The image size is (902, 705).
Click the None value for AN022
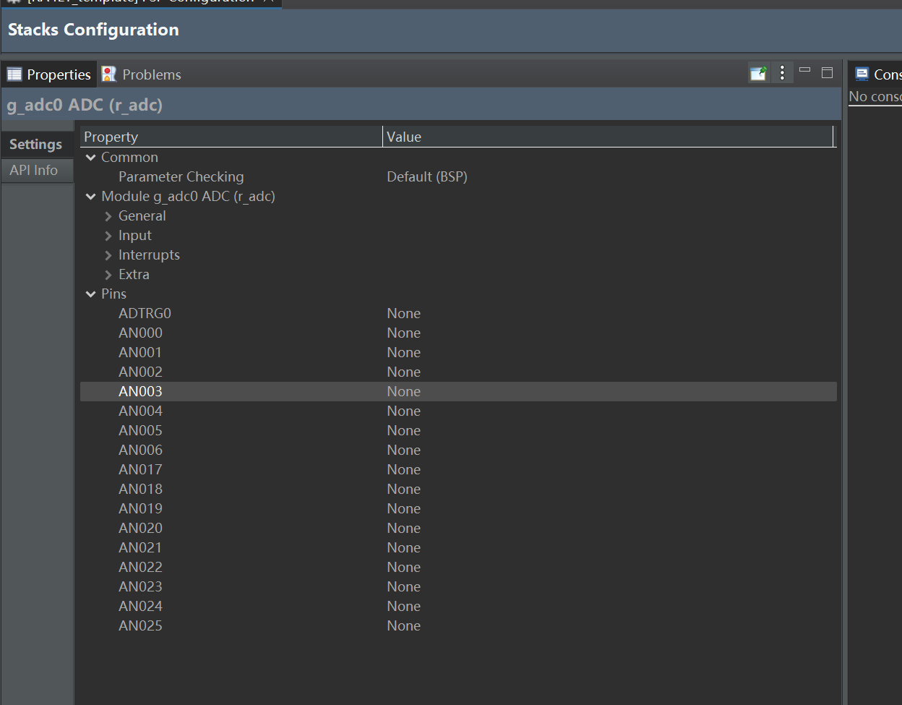[x=403, y=568]
